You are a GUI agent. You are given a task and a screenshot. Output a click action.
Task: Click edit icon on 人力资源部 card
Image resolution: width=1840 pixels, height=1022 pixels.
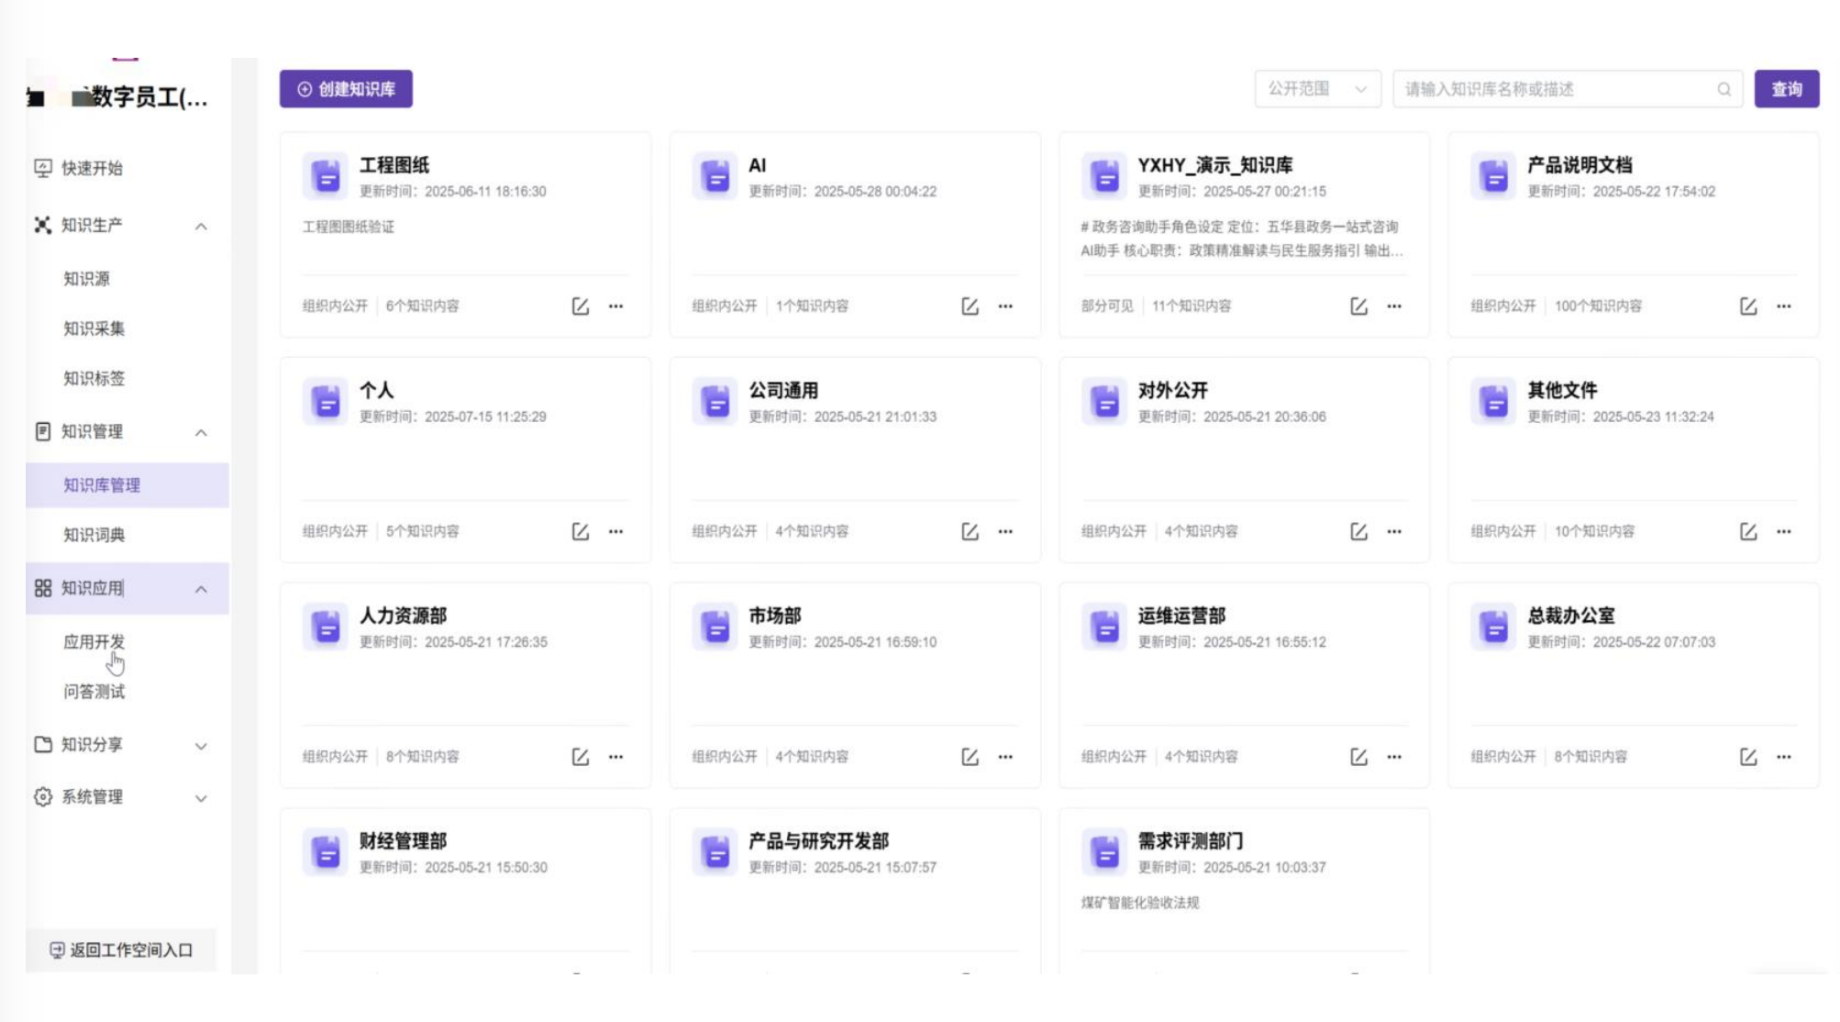click(x=580, y=757)
